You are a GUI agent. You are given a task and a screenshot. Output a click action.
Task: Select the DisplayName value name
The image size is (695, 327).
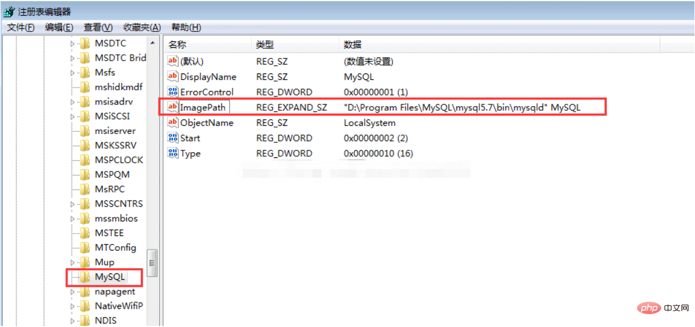click(208, 76)
